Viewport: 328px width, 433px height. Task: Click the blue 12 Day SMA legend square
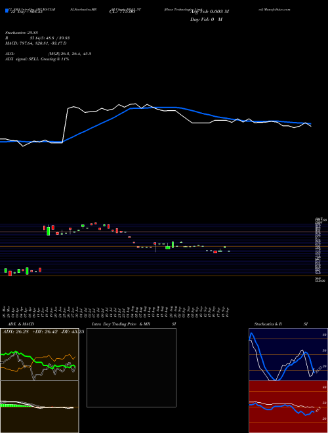7,11
